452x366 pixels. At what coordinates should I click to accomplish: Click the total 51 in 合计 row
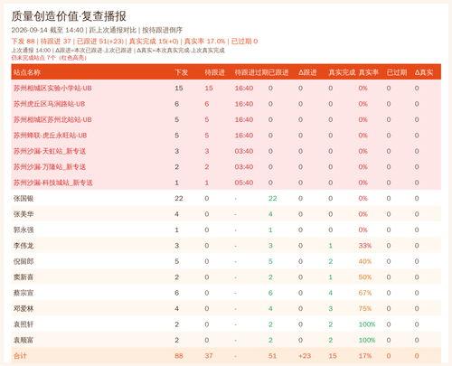(x=273, y=356)
